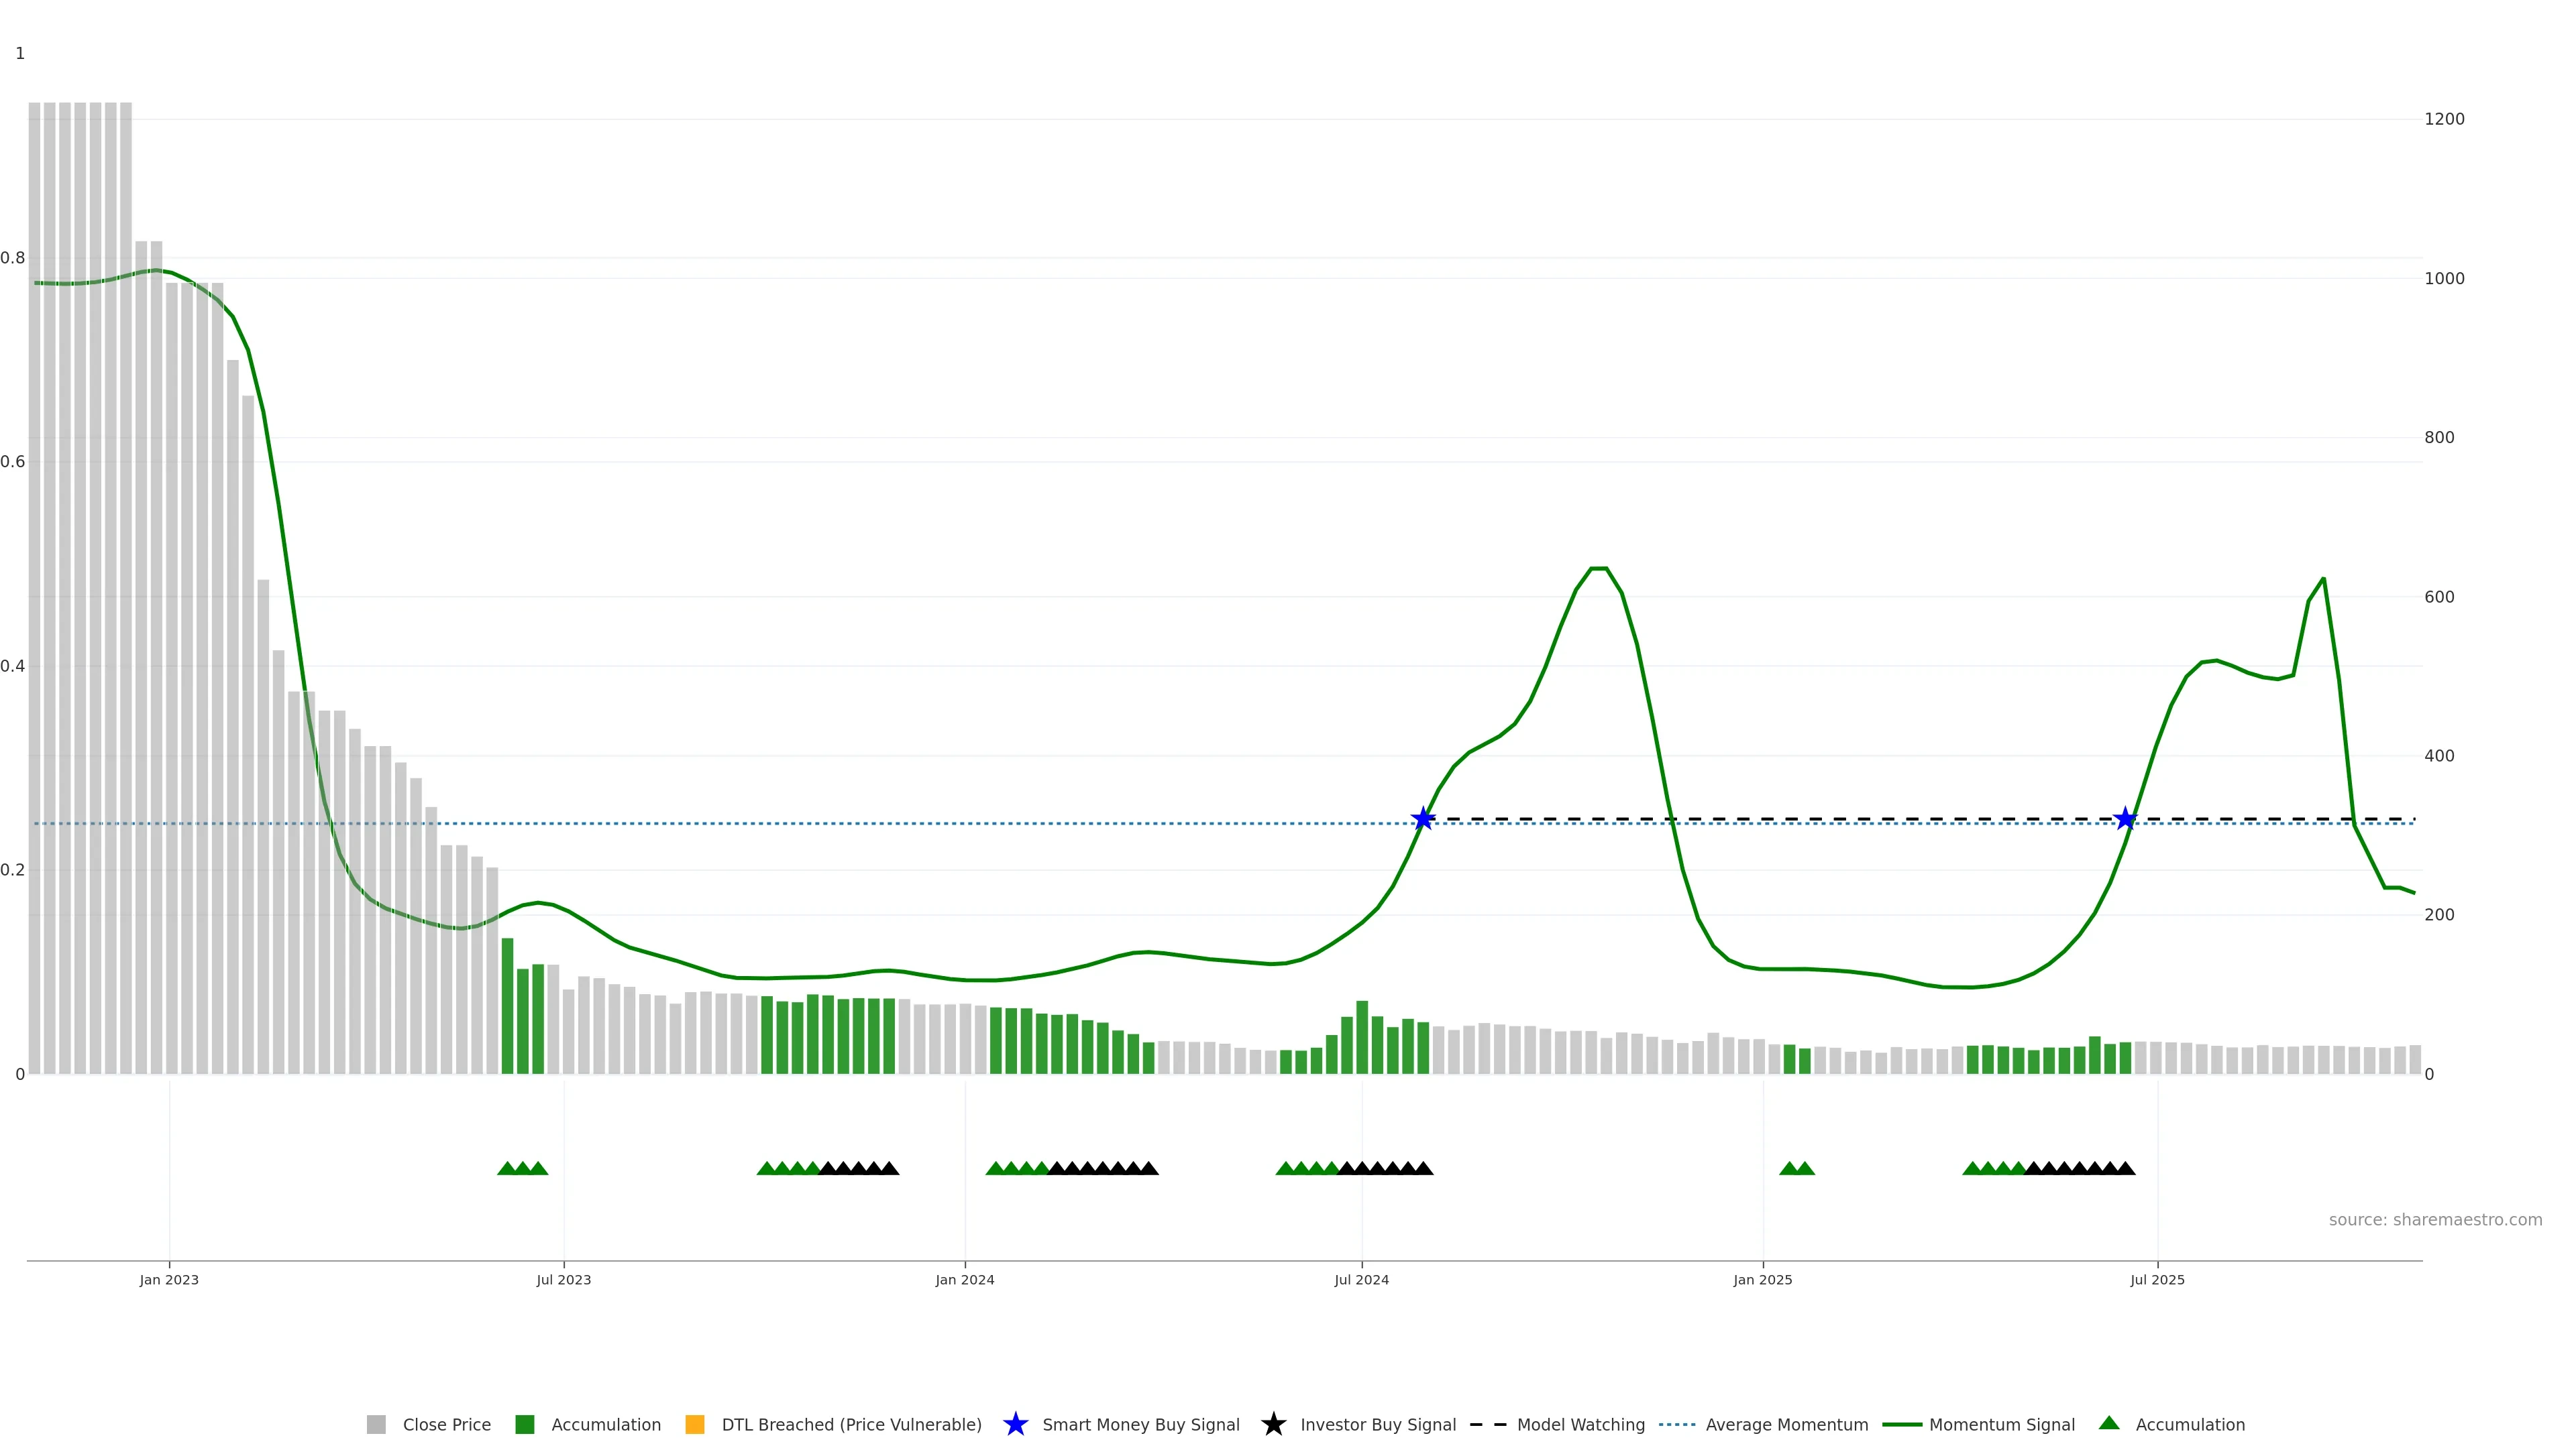This screenshot has width=2576, height=1448.
Task: Click the dashed Model Watching legend line
Action: [1487, 1424]
